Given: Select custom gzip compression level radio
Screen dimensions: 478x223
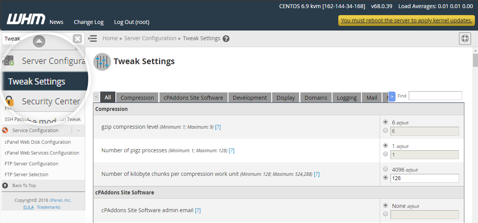Looking at the screenshot, I should coord(385,131).
